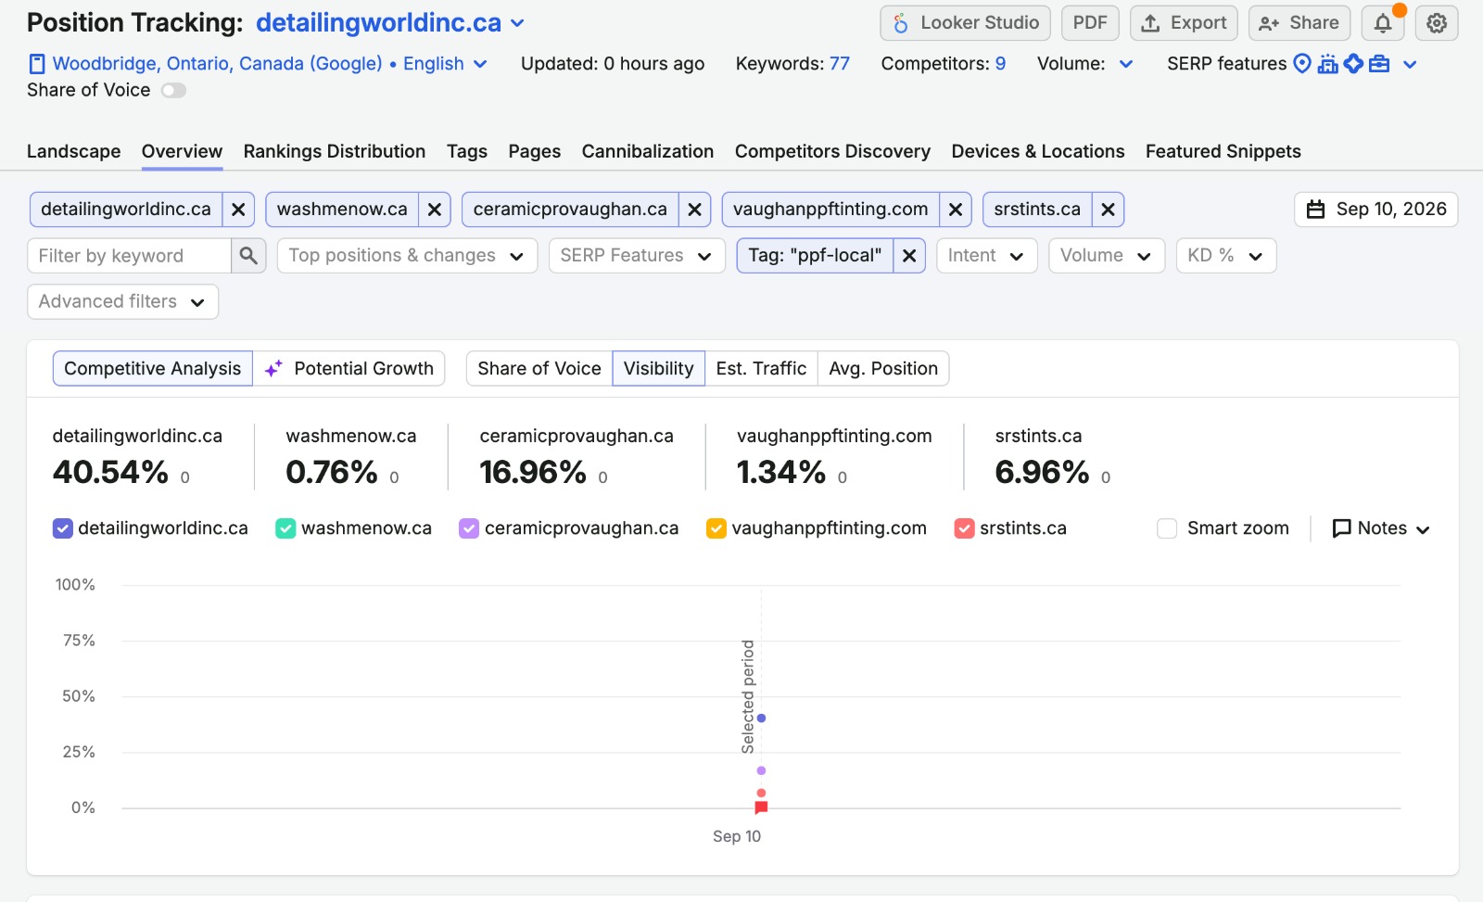
Task: Open Looker Studio integration
Action: (x=965, y=23)
